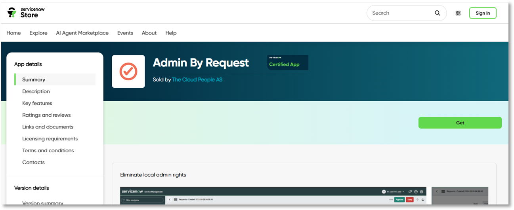Open the apps grid menu icon
Viewport: 514px width, 210px height.
point(458,13)
